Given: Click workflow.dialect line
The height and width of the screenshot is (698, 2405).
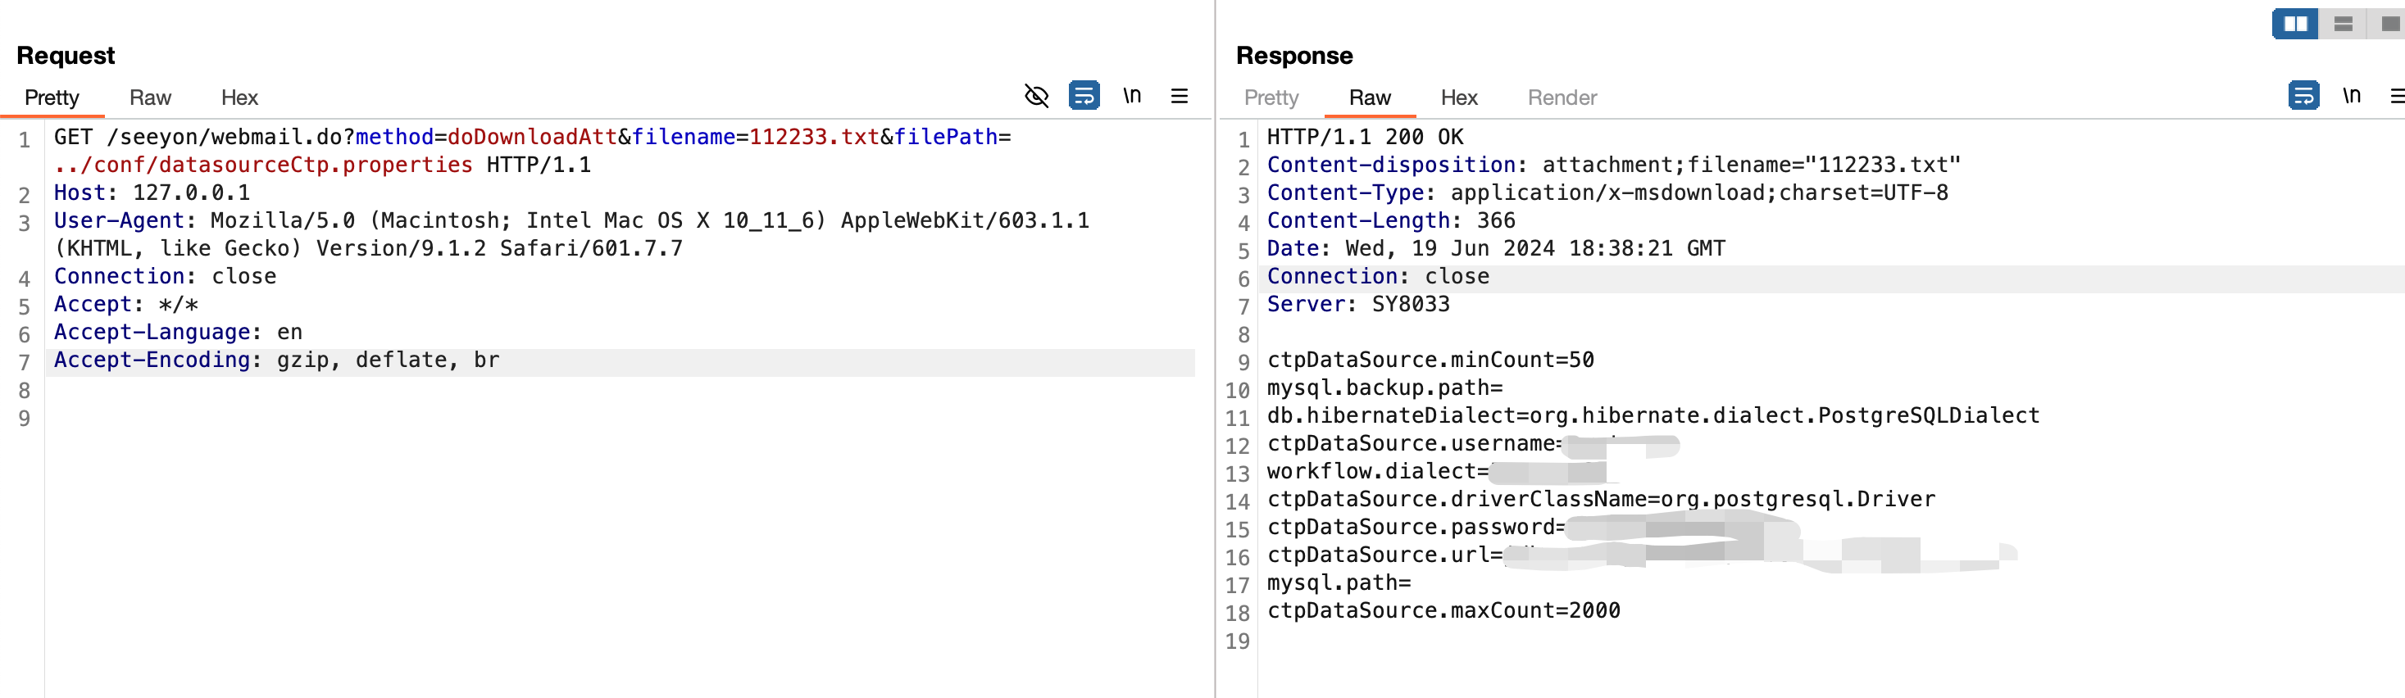Looking at the screenshot, I should coord(1436,472).
